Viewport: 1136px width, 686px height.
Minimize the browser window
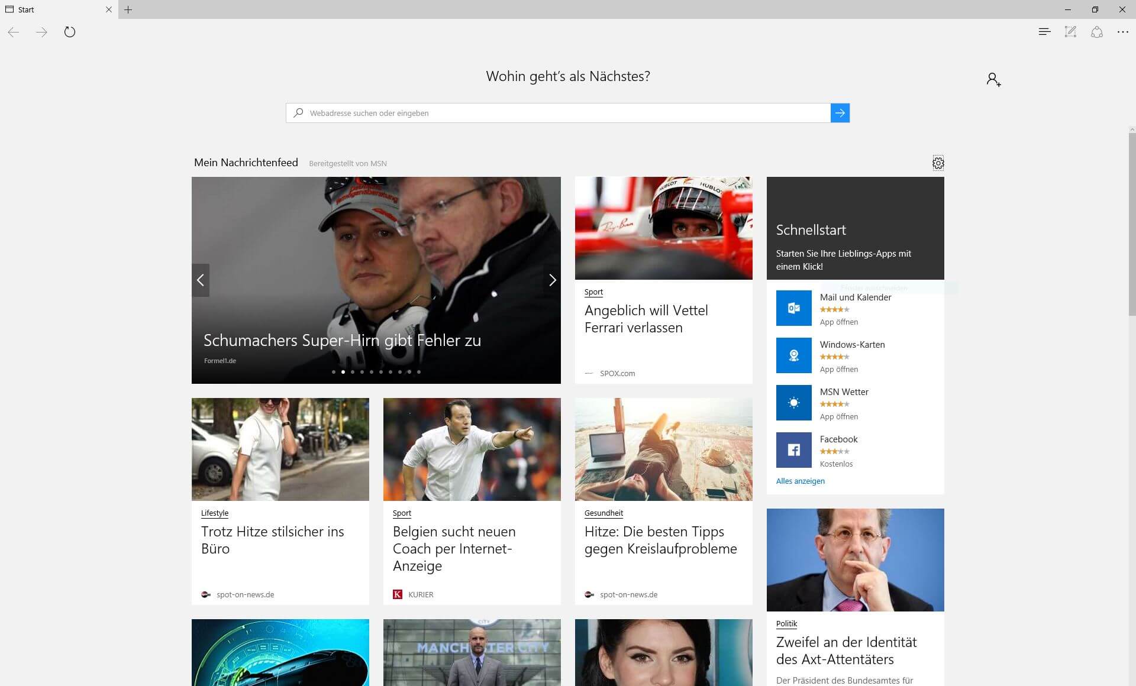tap(1068, 9)
